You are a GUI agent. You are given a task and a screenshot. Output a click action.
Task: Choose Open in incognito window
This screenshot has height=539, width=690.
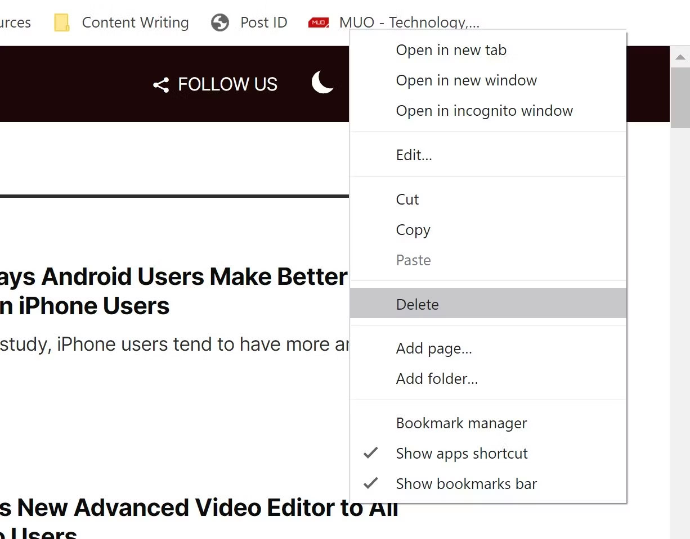[x=488, y=111]
